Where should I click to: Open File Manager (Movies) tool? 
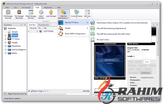8,14
